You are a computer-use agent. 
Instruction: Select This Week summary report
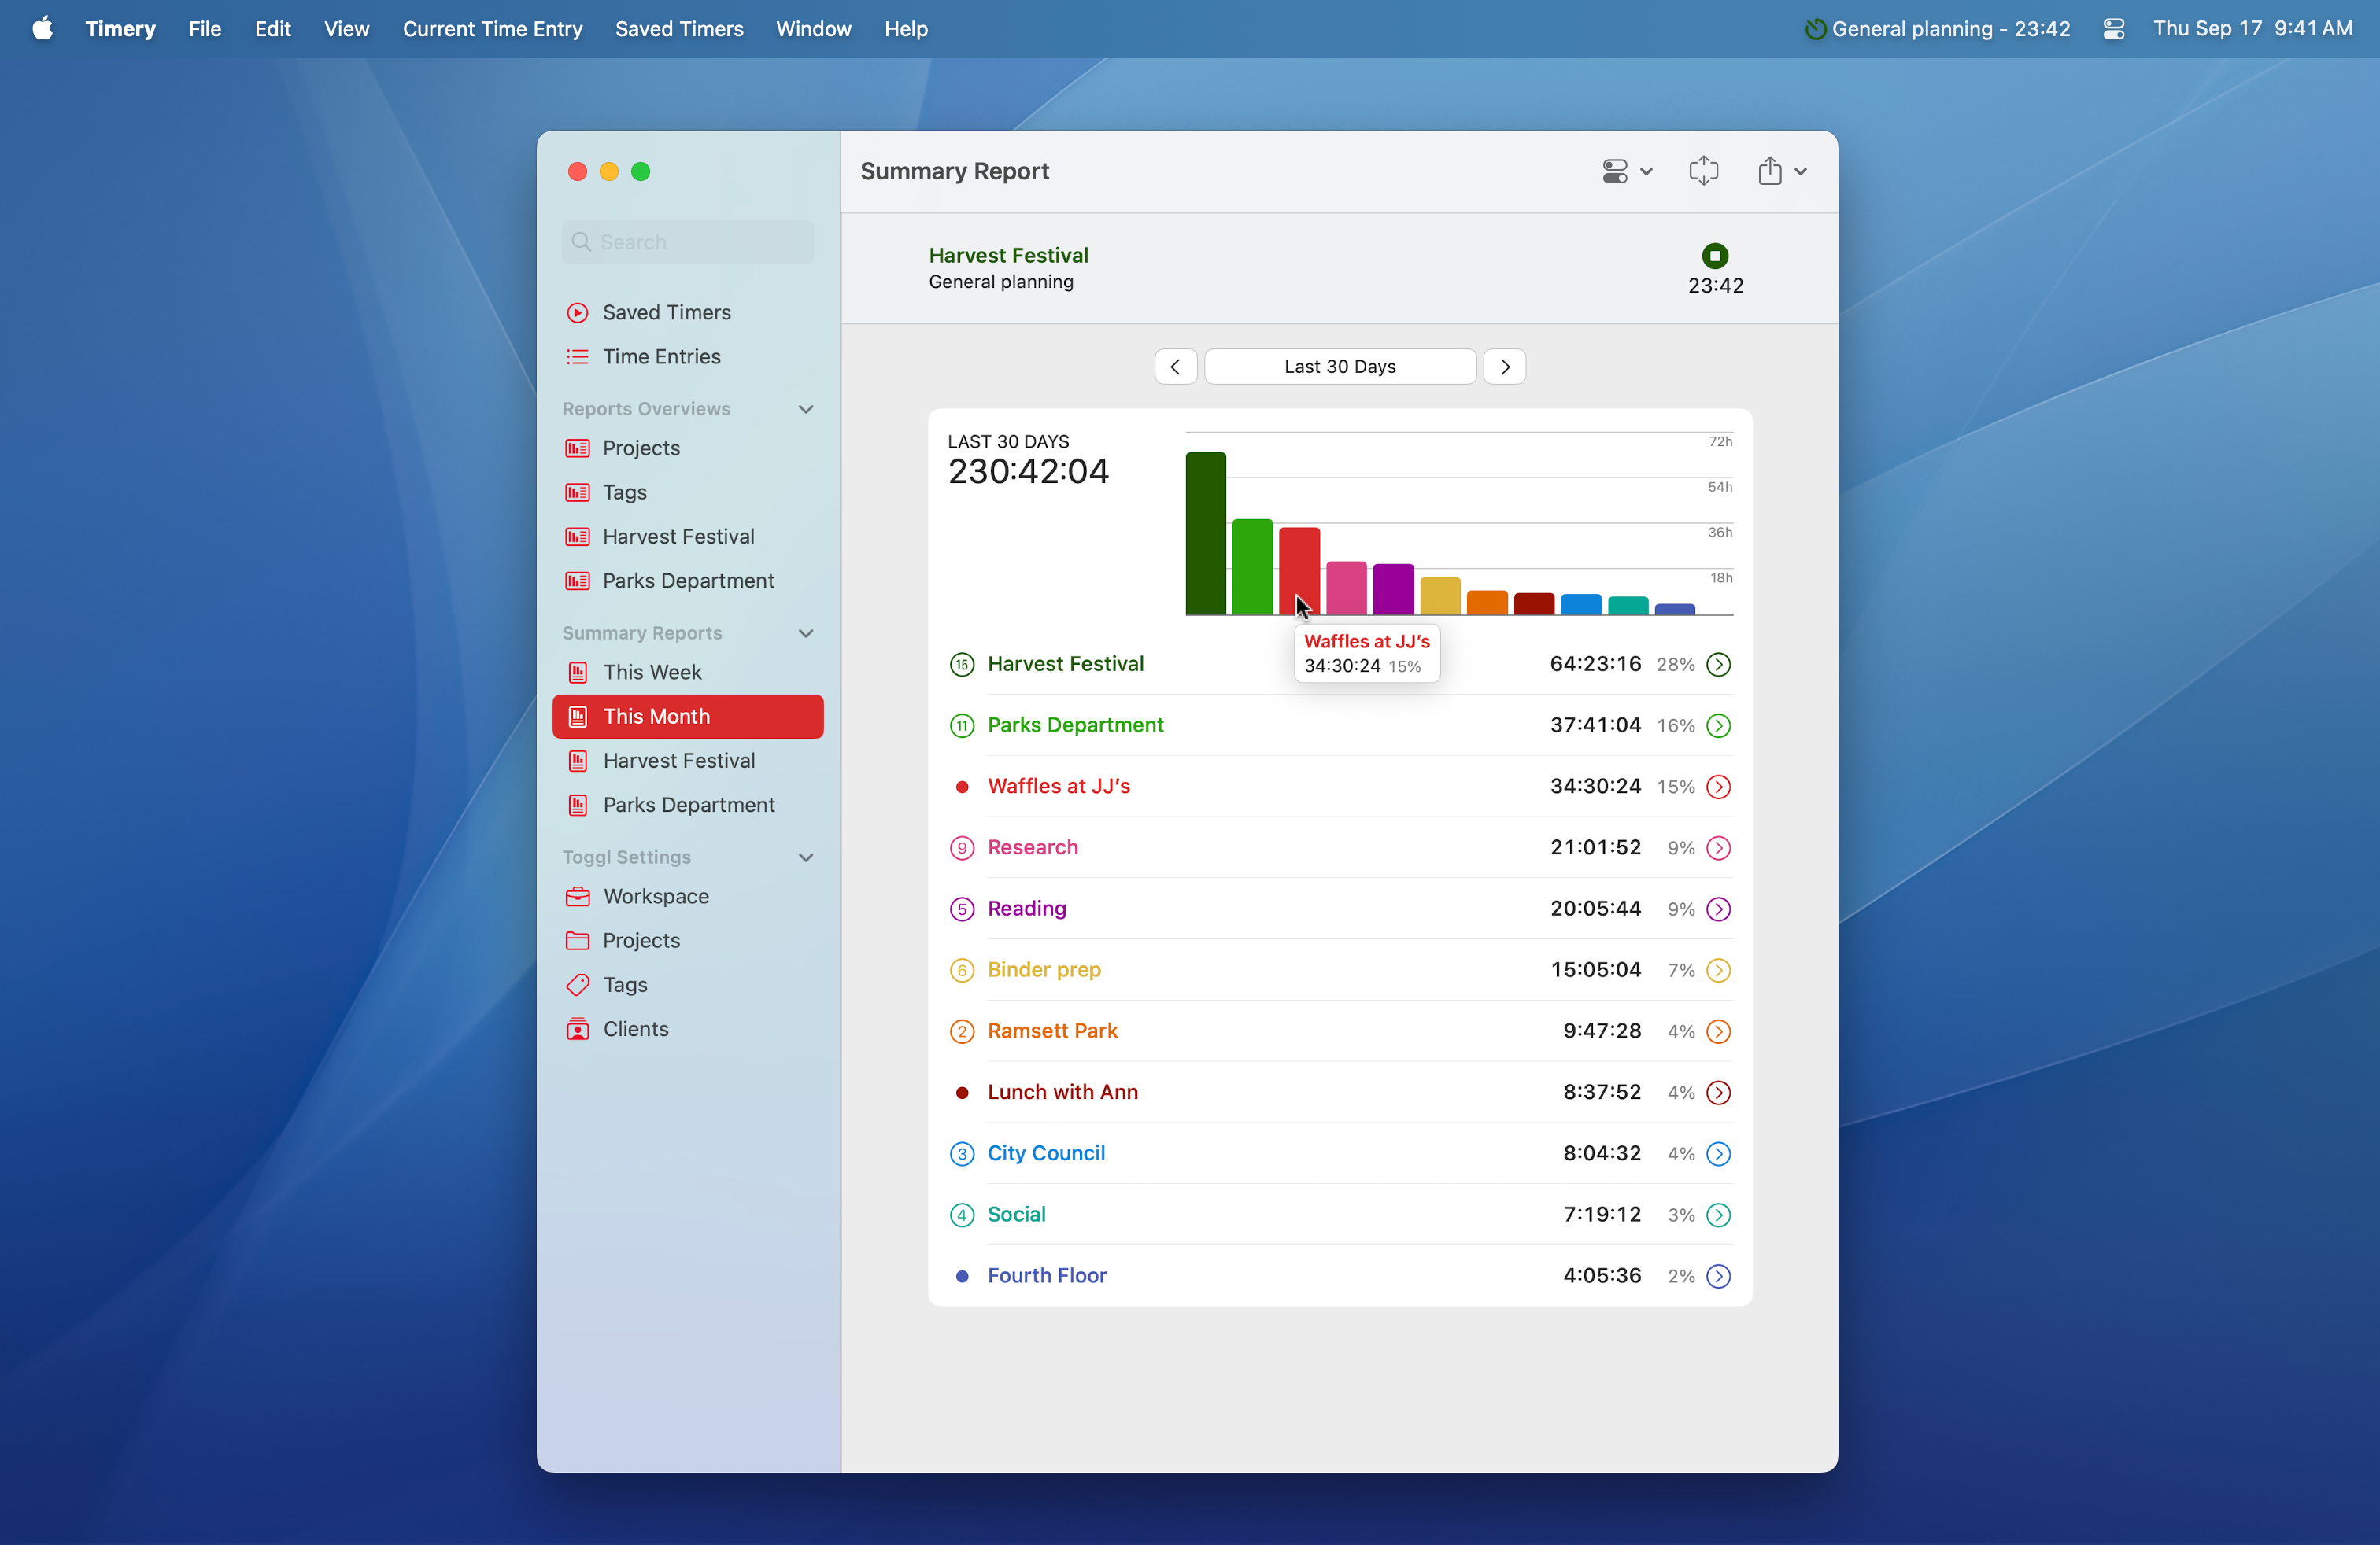(688, 673)
